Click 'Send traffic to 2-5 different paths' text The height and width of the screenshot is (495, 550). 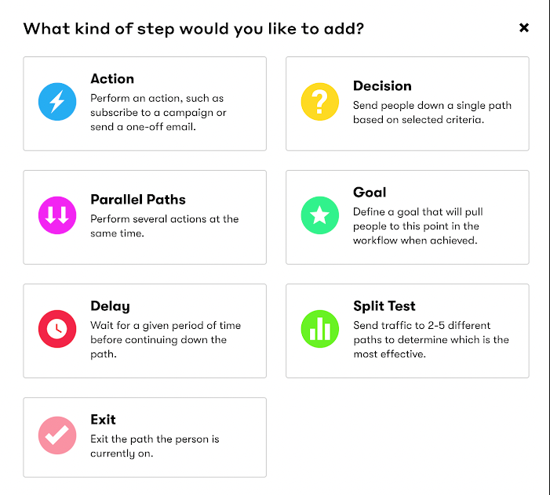point(431,340)
